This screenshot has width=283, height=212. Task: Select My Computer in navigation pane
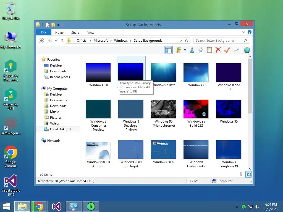[x=57, y=89]
